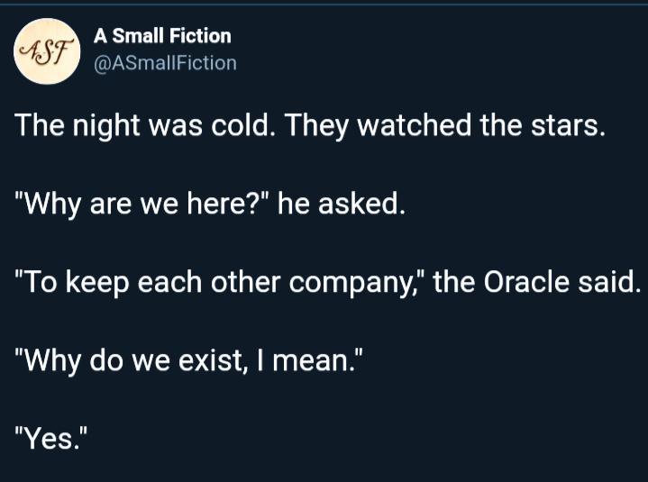
Task: Click the word "cold" in the first line
Action: click(237, 125)
